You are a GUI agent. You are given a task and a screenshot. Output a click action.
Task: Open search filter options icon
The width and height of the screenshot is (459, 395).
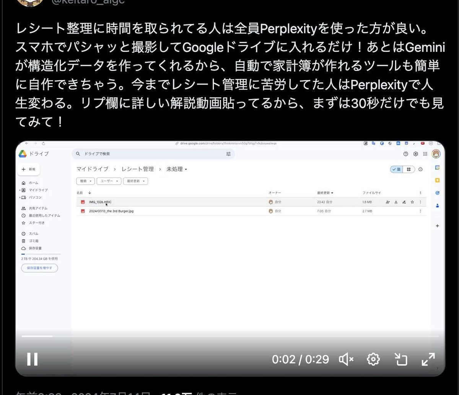tap(228, 154)
